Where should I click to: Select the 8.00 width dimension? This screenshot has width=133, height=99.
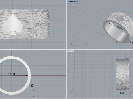[122, 93]
